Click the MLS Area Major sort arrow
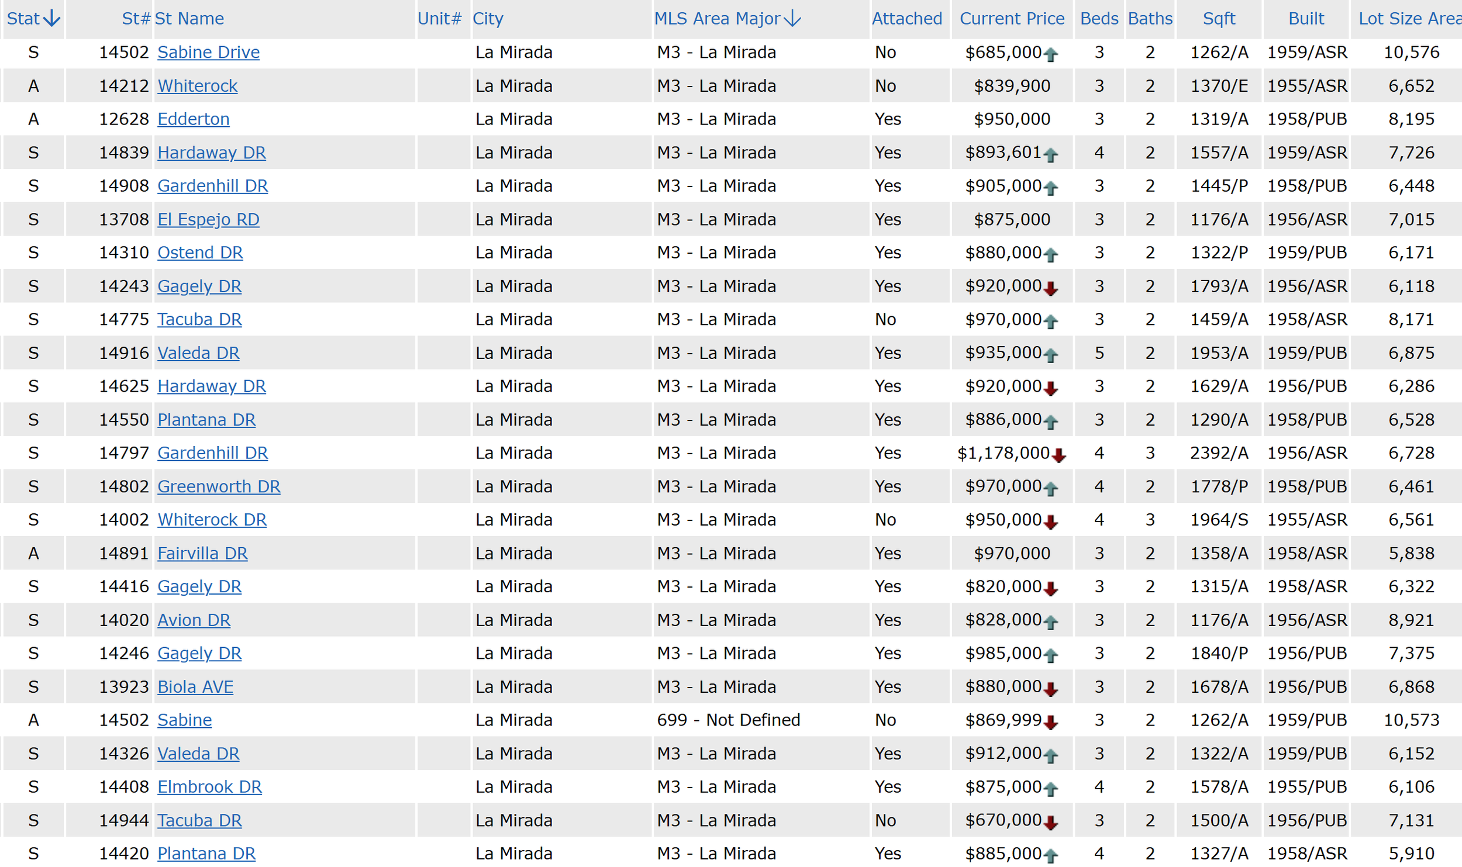 coord(792,19)
